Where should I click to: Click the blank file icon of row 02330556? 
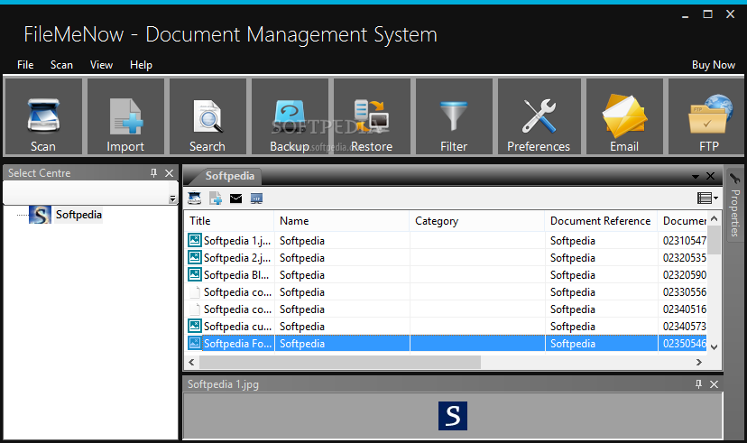point(194,291)
